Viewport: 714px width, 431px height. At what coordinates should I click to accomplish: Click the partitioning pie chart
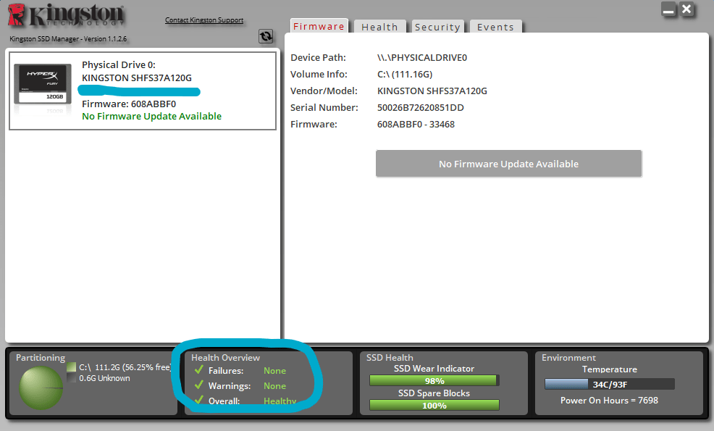tap(41, 388)
